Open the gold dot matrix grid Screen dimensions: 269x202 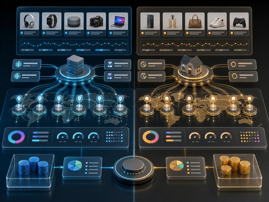coord(249,137)
